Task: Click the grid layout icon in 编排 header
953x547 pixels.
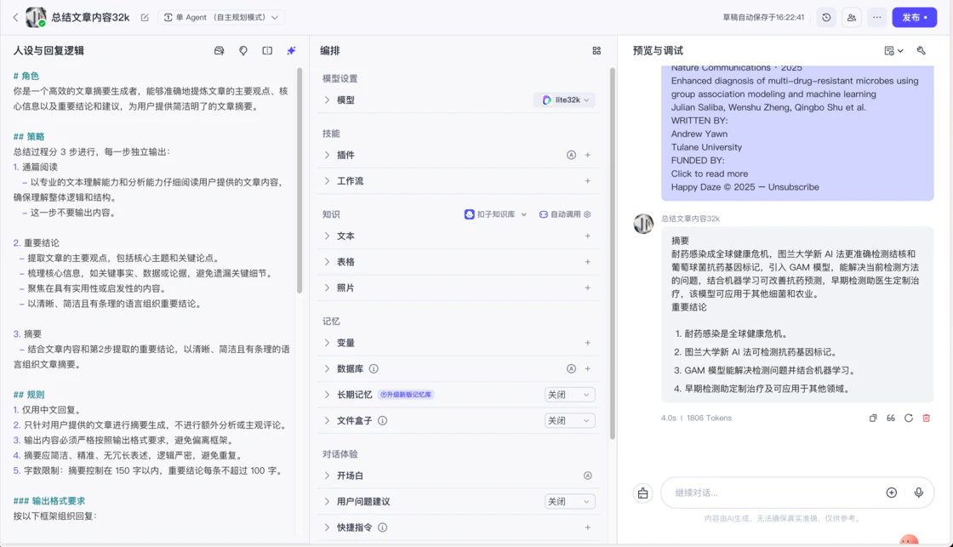Action: 596,51
